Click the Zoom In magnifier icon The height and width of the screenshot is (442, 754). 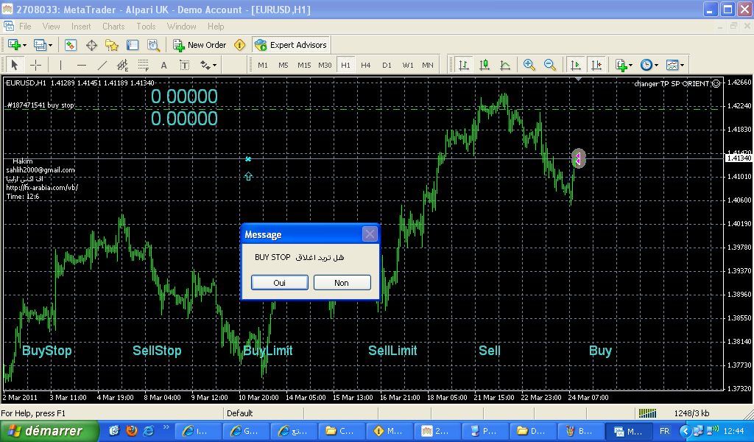point(529,65)
